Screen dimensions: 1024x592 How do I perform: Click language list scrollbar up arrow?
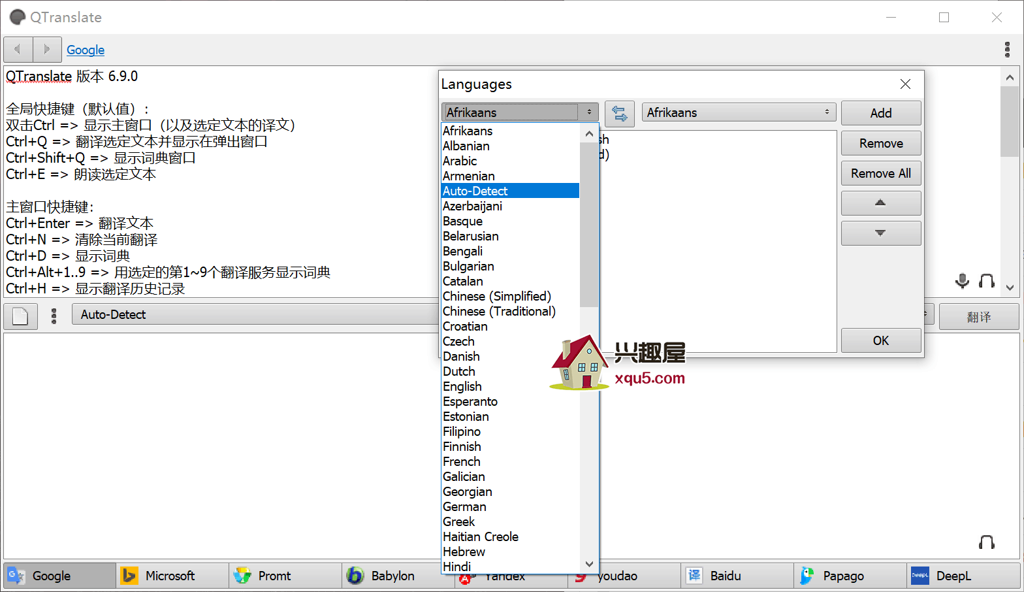point(589,134)
